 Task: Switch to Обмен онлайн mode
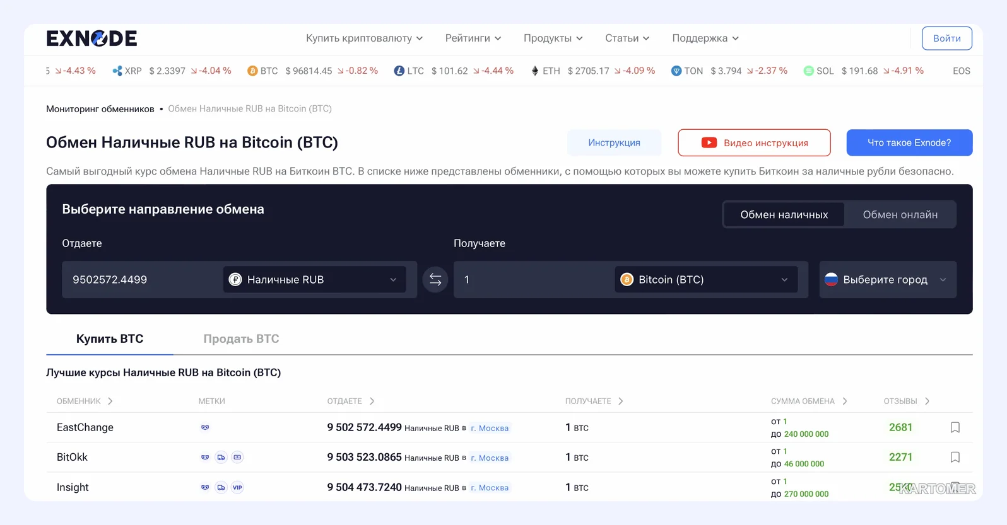point(900,214)
